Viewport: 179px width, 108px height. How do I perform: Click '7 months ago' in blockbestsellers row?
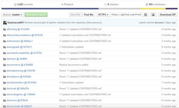(169, 82)
